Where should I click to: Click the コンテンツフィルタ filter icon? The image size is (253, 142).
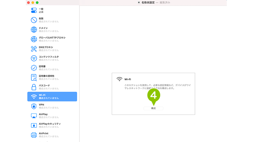[34, 58]
